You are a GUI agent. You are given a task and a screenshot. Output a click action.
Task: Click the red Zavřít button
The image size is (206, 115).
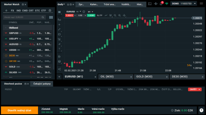(x=195, y=89)
